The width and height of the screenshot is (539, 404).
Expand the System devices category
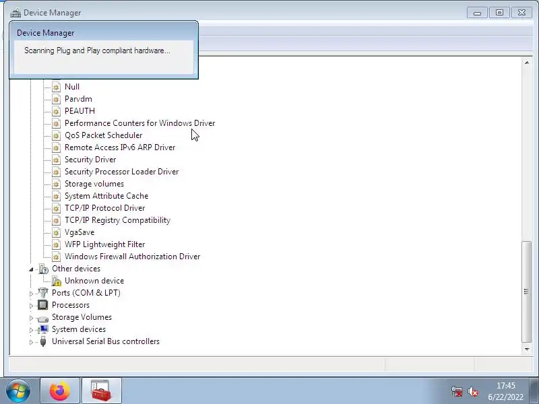point(31,330)
